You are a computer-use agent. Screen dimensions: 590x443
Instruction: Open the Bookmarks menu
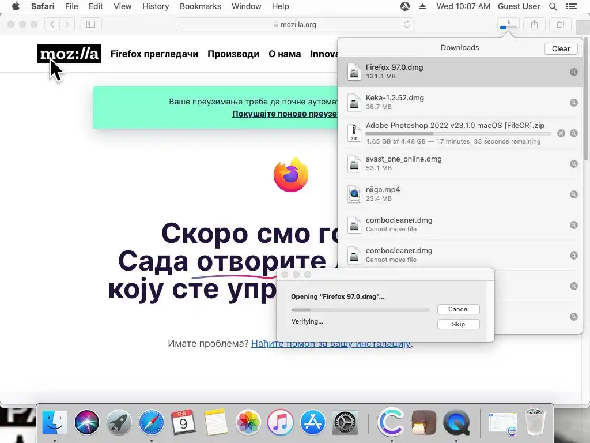coord(200,6)
